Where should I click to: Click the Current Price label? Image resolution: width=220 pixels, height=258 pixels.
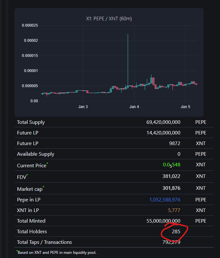(x=32, y=165)
